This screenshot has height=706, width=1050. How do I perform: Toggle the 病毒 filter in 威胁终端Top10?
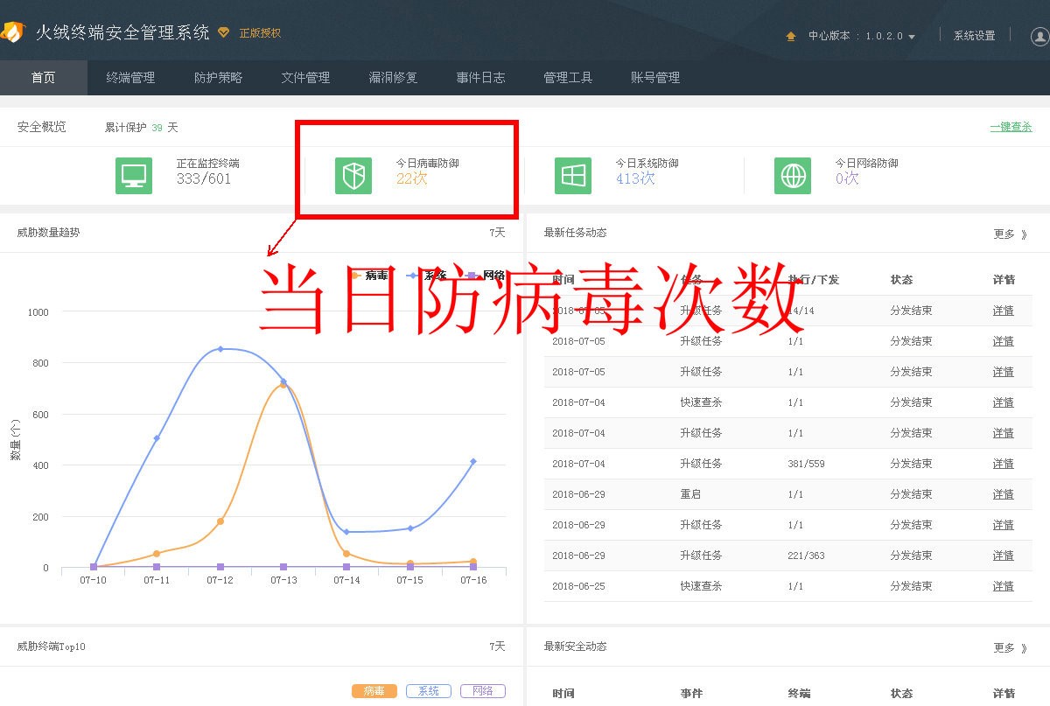coord(374,691)
